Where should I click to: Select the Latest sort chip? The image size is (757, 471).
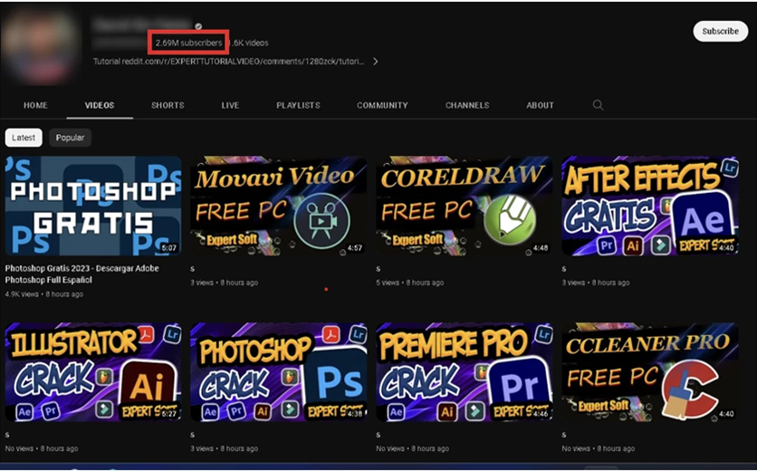pos(24,138)
